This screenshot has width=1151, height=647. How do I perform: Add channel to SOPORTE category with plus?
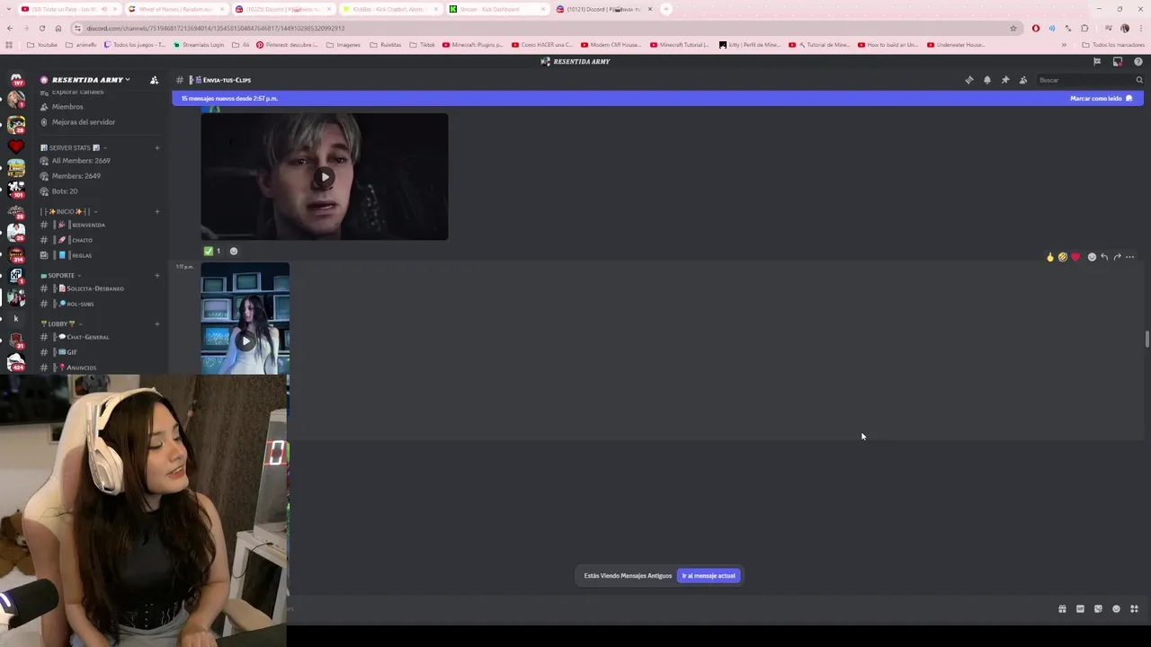click(x=157, y=275)
